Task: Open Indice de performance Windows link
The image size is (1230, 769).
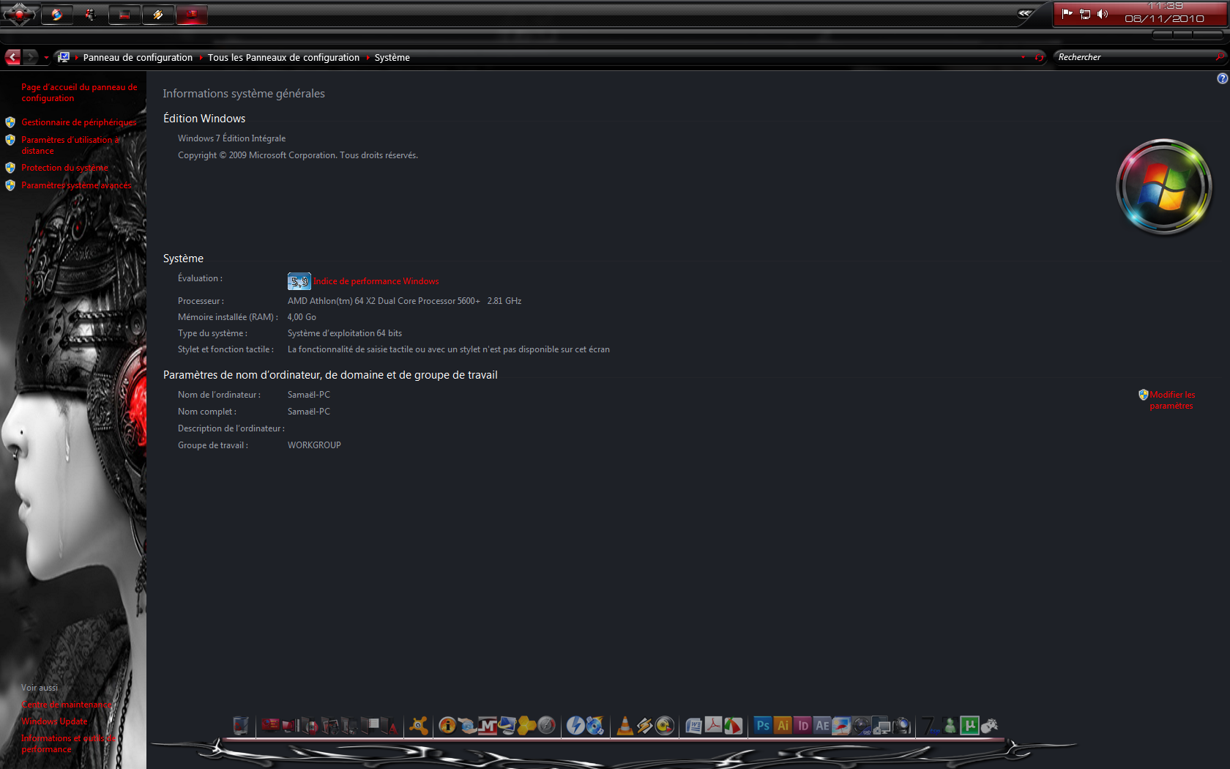Action: pos(376,281)
